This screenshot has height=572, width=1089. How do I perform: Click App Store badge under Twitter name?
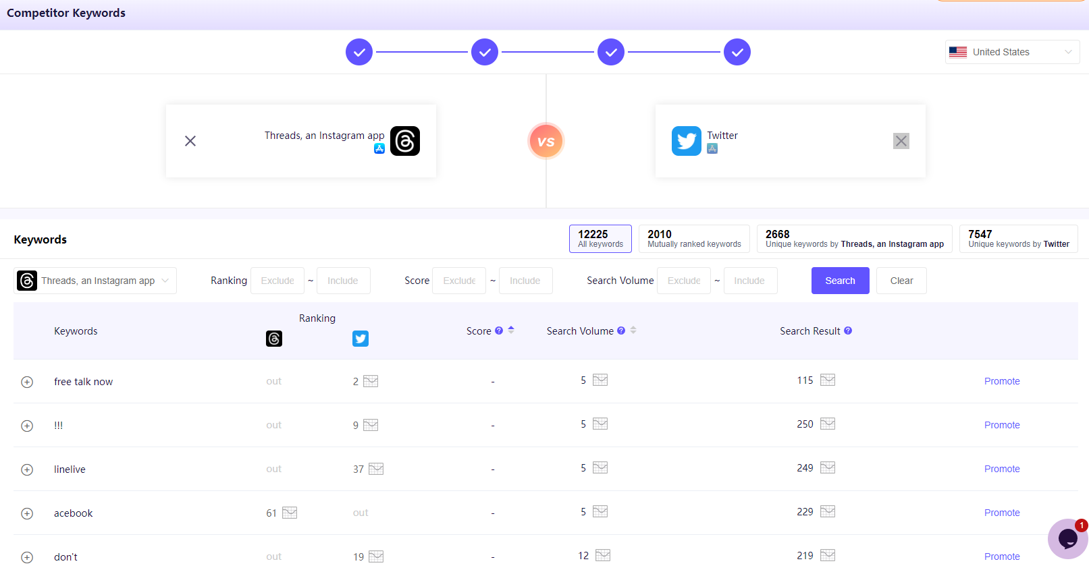712,148
